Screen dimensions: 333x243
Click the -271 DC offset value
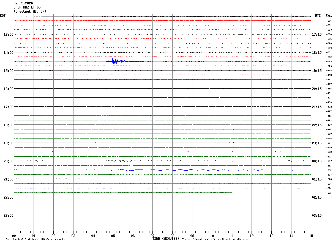(x=329, y=193)
